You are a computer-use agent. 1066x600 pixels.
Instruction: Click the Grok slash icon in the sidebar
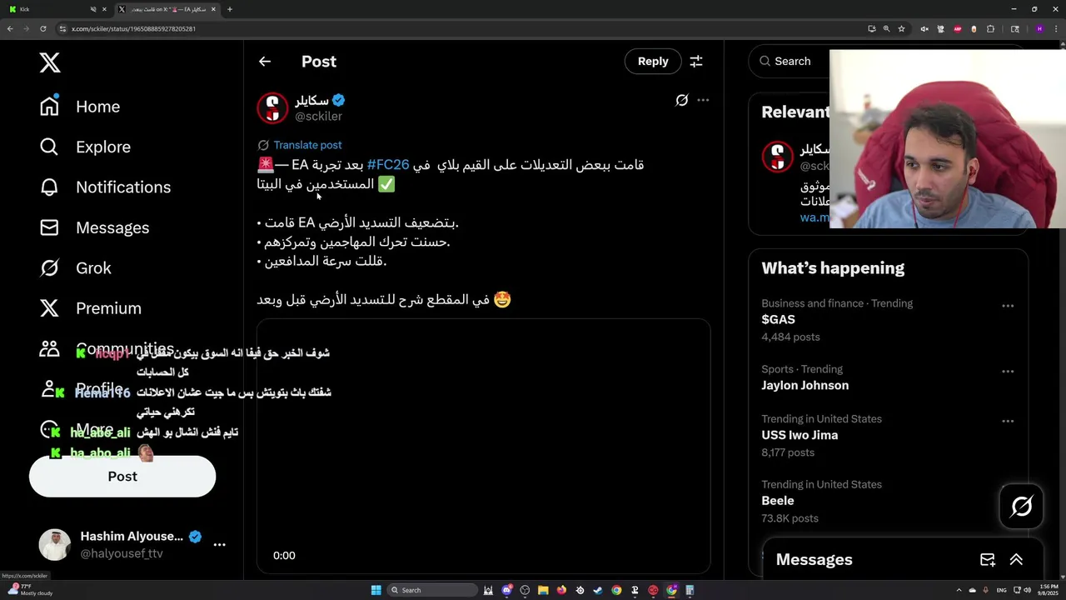pos(49,267)
